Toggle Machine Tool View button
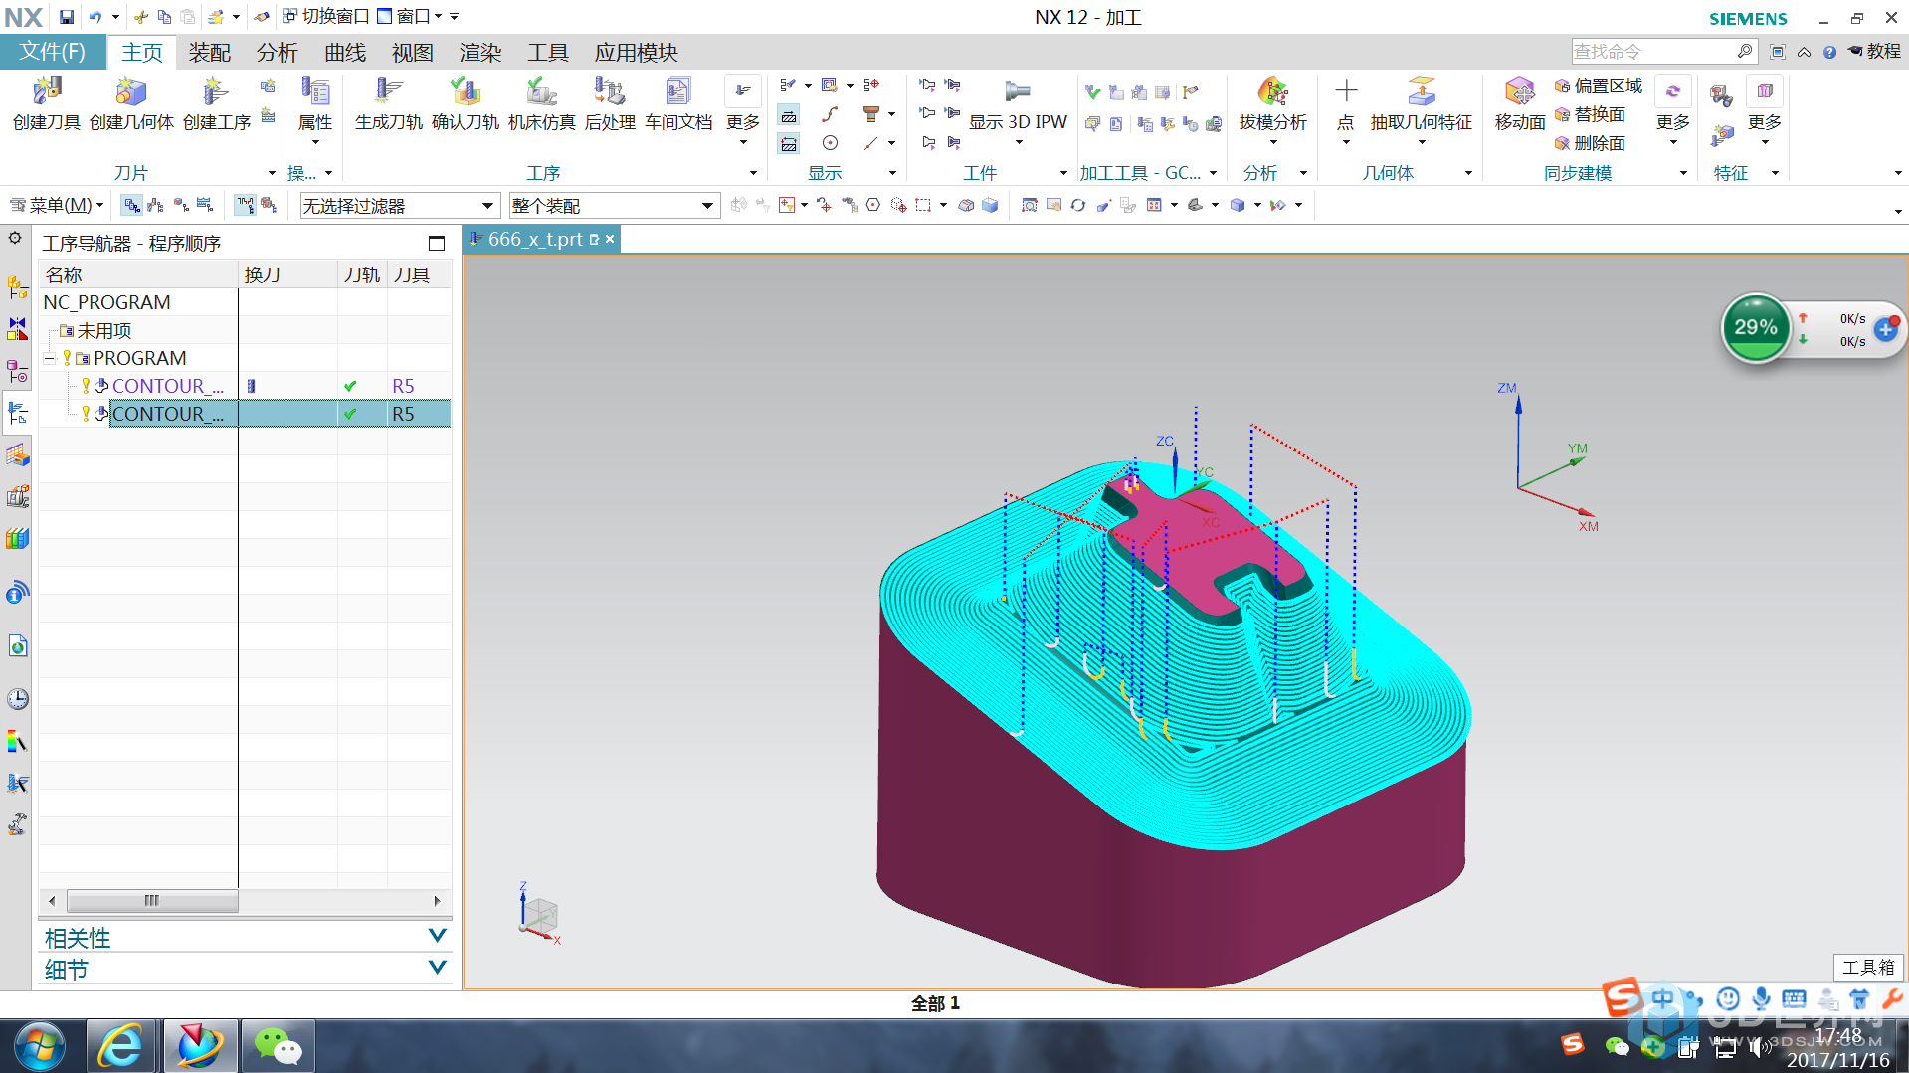Viewport: 1909px width, 1073px height. tap(155, 205)
